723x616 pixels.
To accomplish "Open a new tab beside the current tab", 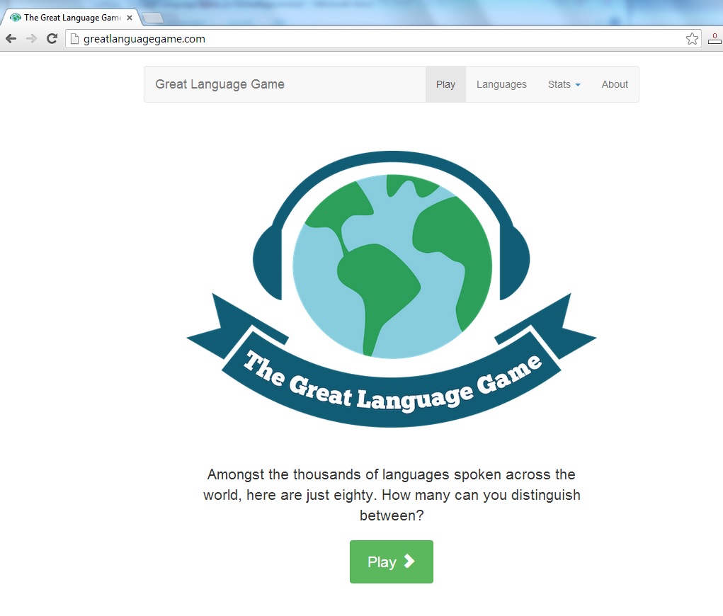I will click(153, 18).
